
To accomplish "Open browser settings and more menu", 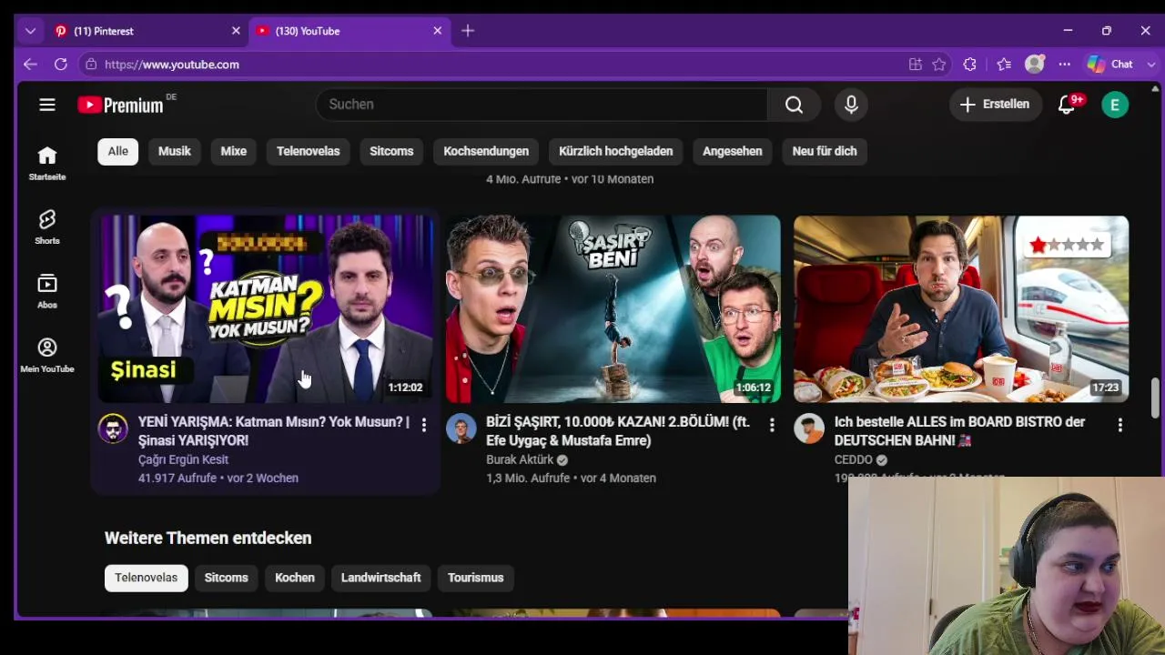I will coord(1065,65).
